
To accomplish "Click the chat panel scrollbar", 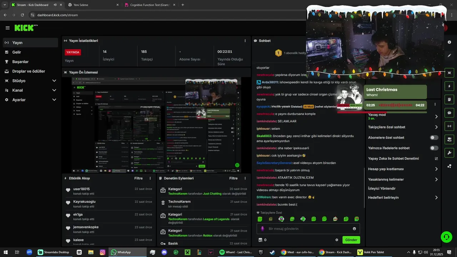I will 364,188.
